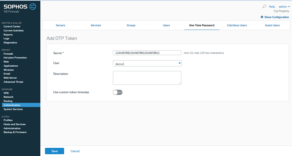The image size is (292, 156).
Task: Click the search magnifier icon near Help
Action: tap(264, 6)
